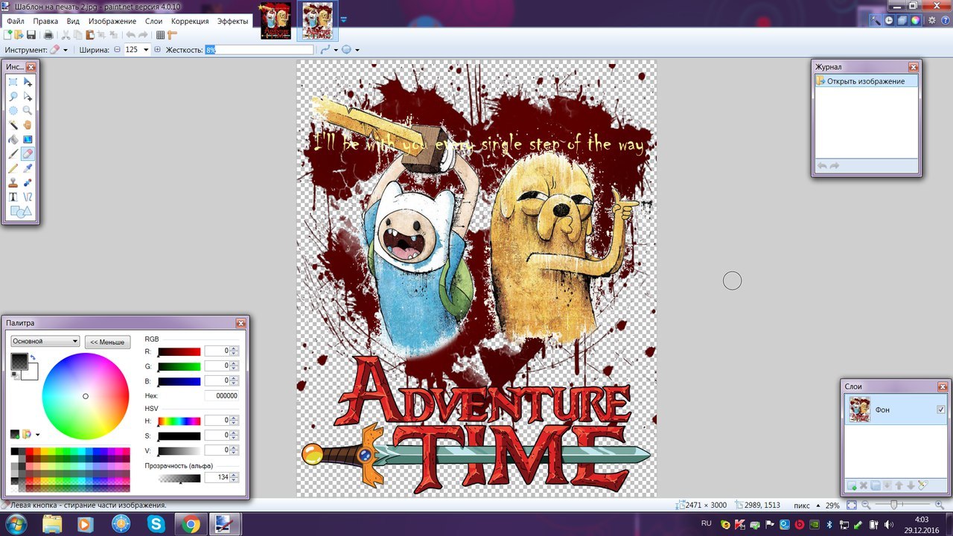Toggle the Layers window icon

902,21
